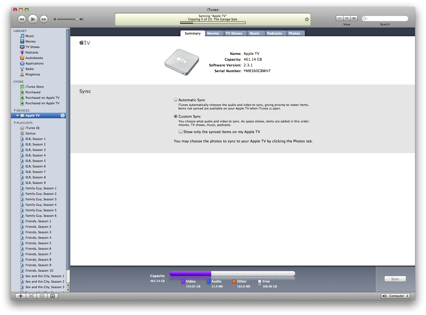The width and height of the screenshot is (426, 315).
Task: Collapse the Devices section
Action: pos(15,111)
